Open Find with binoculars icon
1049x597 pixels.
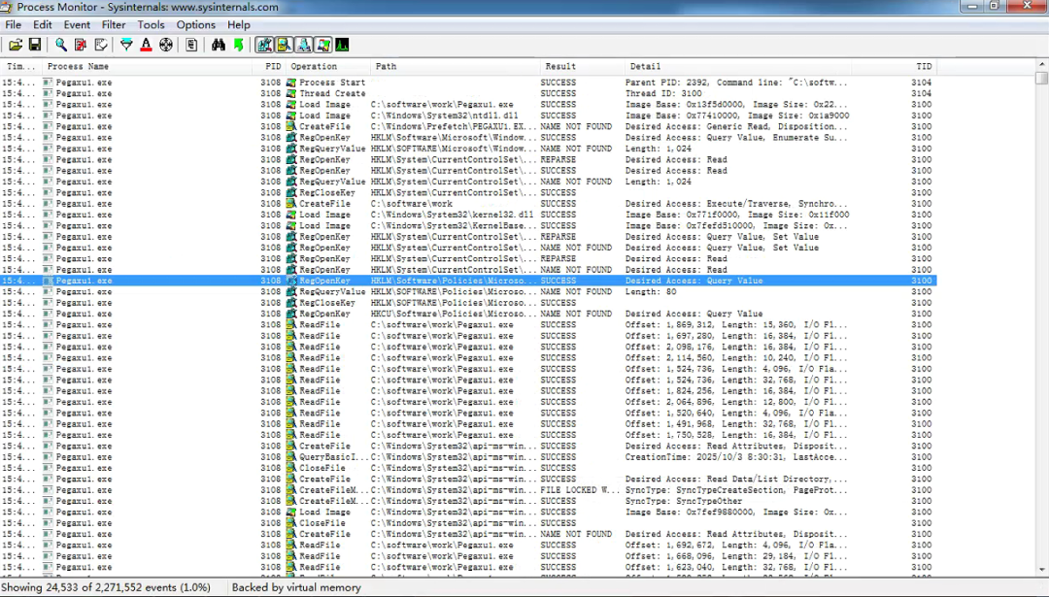219,45
